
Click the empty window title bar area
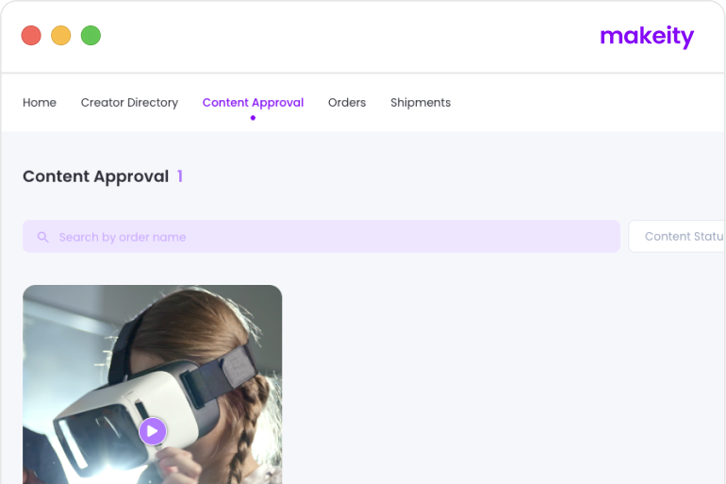tap(347, 36)
